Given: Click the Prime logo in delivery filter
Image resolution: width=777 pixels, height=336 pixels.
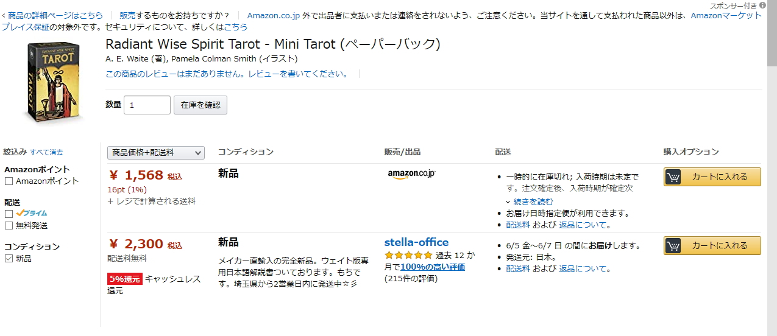Looking at the screenshot, I should (x=31, y=214).
